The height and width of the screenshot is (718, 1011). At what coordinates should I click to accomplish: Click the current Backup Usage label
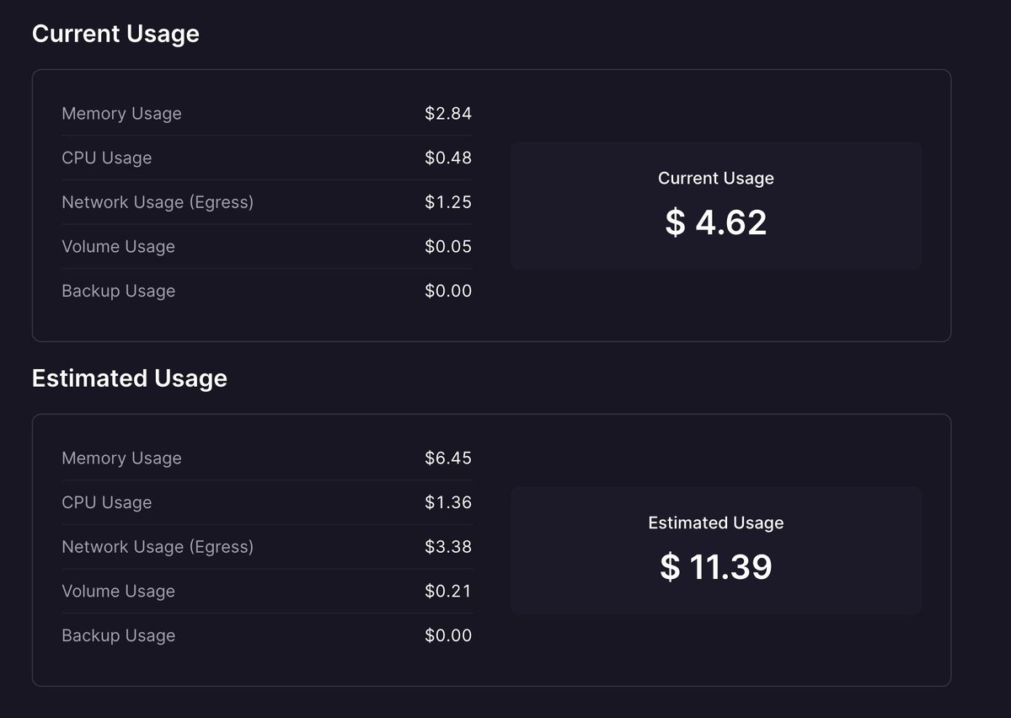pyautogui.click(x=118, y=291)
